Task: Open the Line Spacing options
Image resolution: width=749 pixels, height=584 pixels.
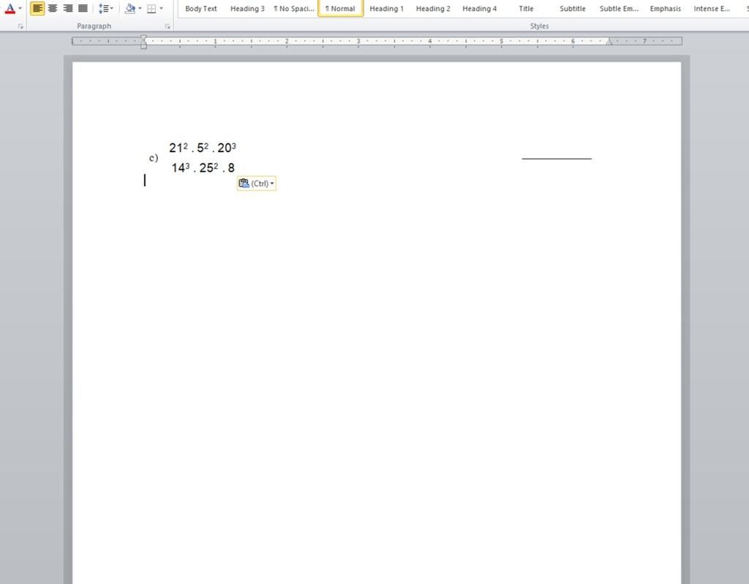Action: tap(105, 8)
